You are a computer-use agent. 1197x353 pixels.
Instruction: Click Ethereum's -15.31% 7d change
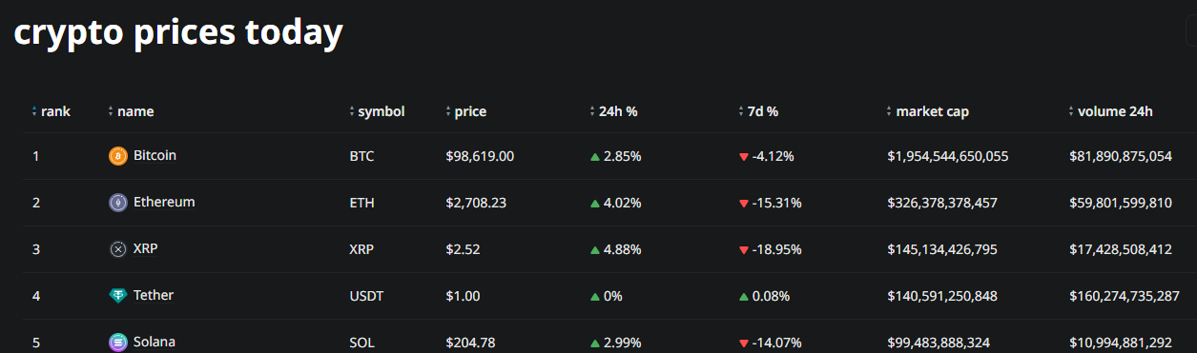click(771, 203)
